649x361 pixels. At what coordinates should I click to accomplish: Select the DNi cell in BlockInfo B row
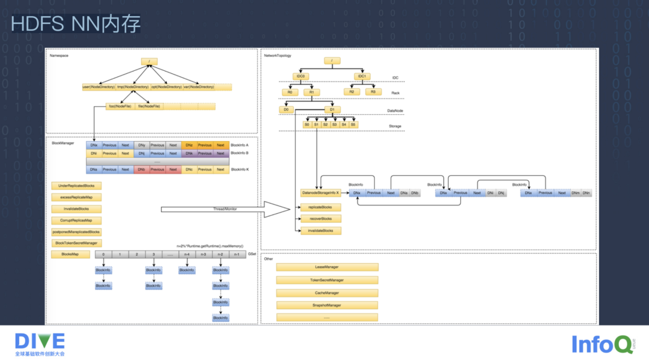[94, 153]
